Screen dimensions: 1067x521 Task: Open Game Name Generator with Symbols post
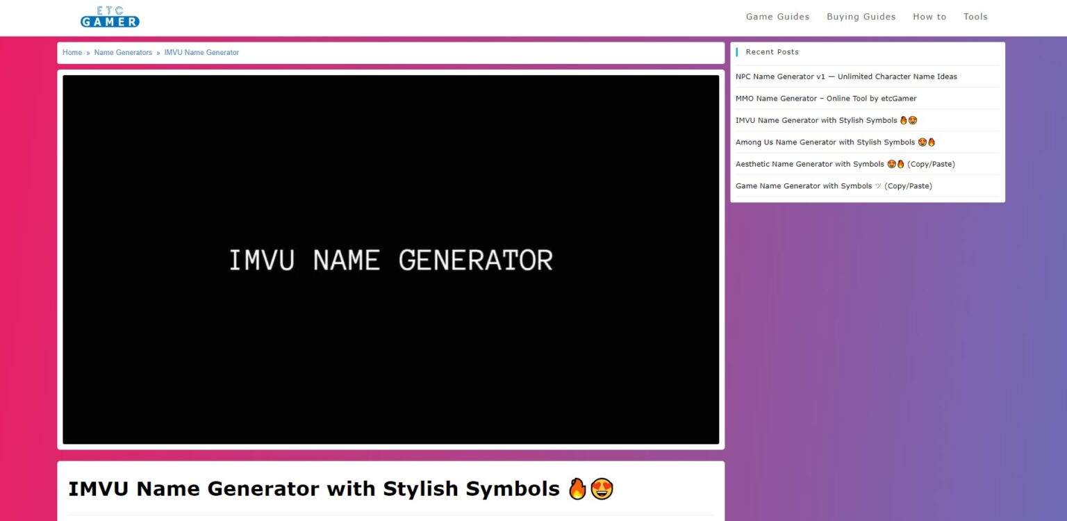click(804, 186)
